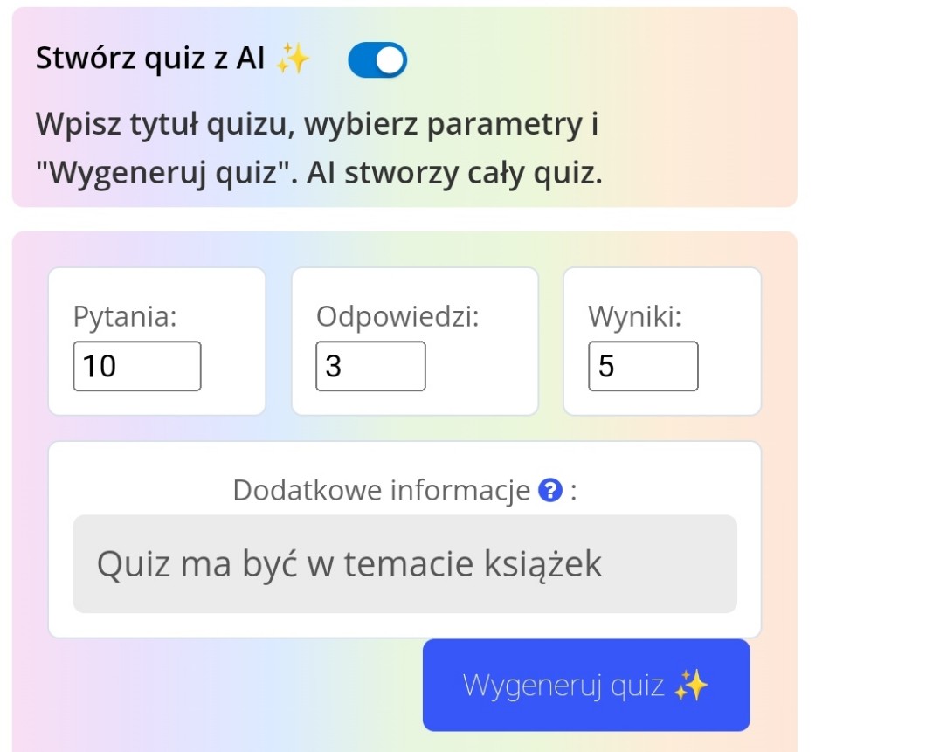Select the Wyniki number field

click(643, 366)
